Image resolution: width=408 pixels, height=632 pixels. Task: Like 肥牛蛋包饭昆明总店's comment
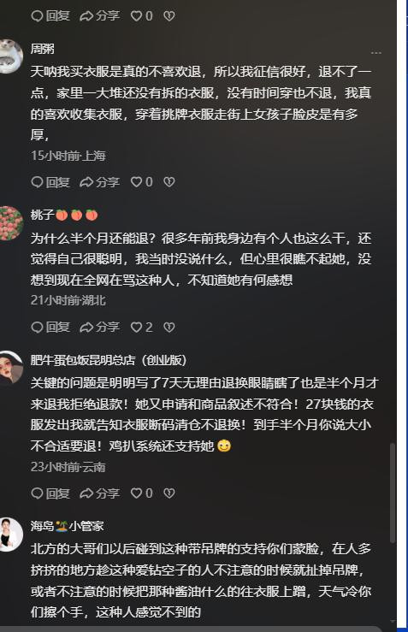[x=136, y=493]
